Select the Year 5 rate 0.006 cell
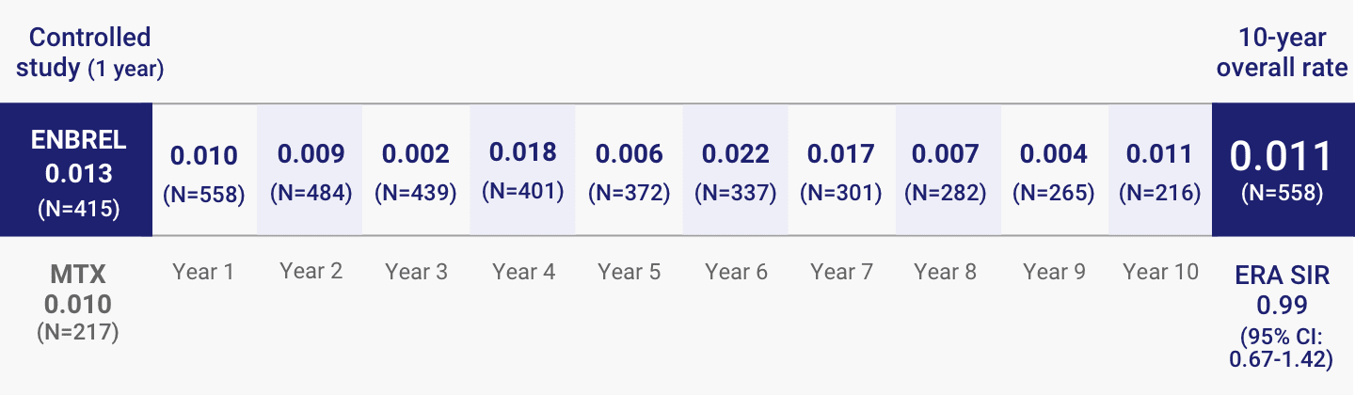This screenshot has height=395, width=1355. tap(629, 170)
